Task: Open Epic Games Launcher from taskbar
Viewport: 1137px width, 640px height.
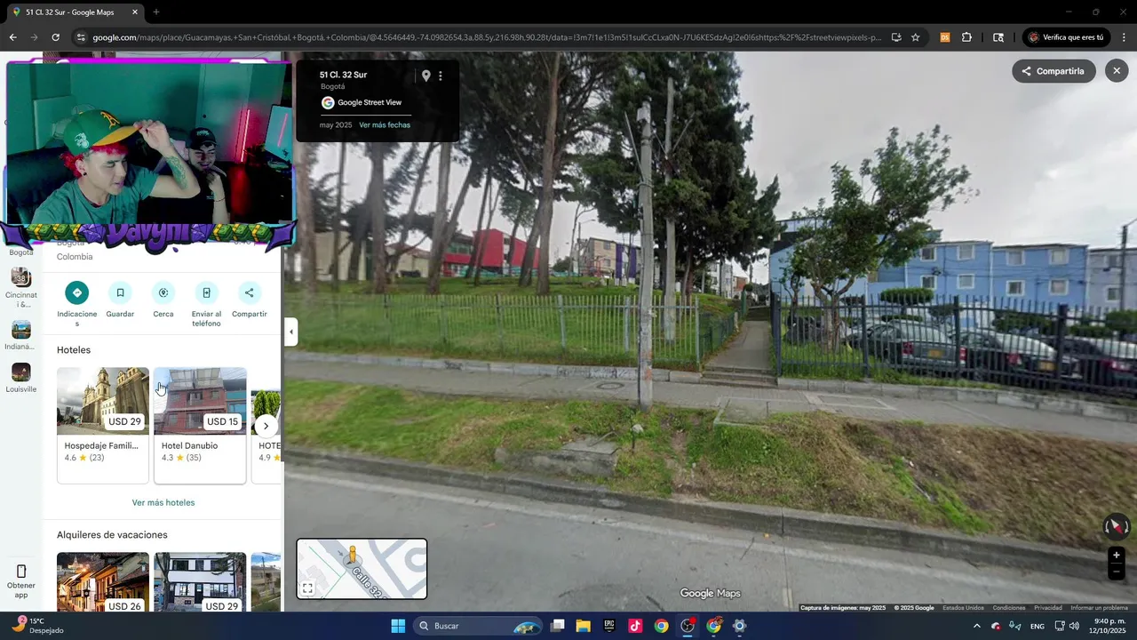Action: coord(609,626)
